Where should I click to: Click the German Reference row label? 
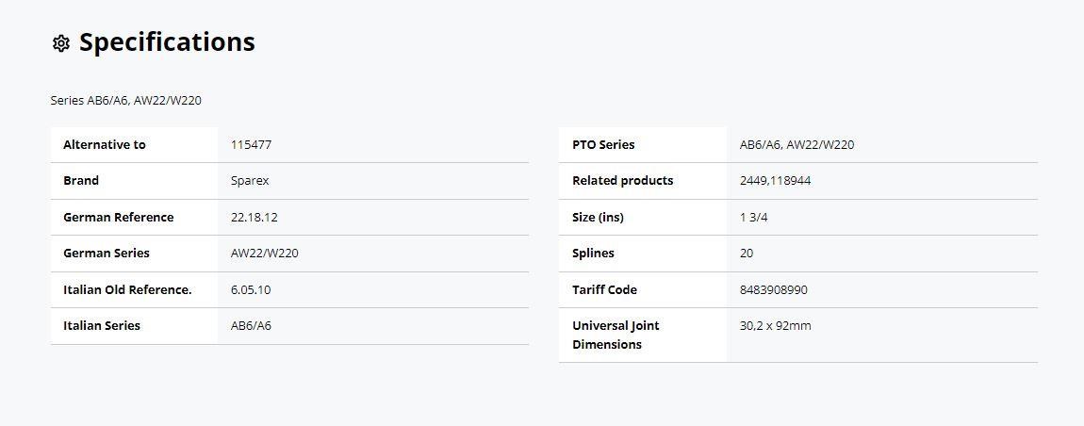[x=118, y=217]
